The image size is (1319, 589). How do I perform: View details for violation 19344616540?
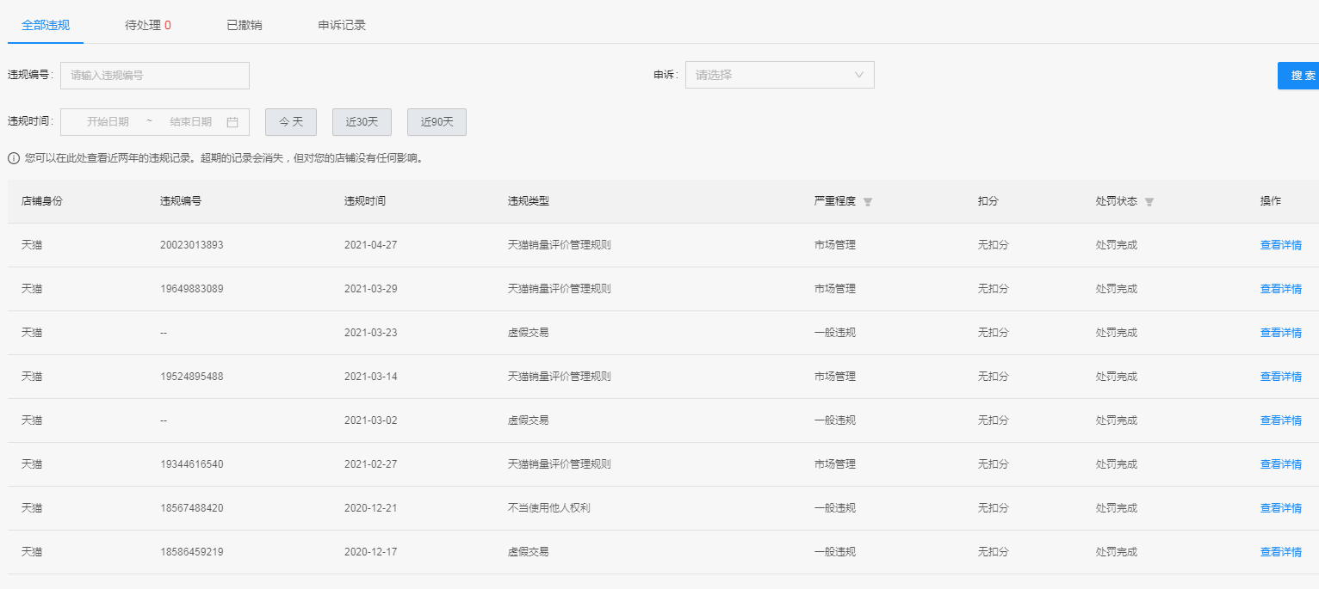click(1281, 464)
